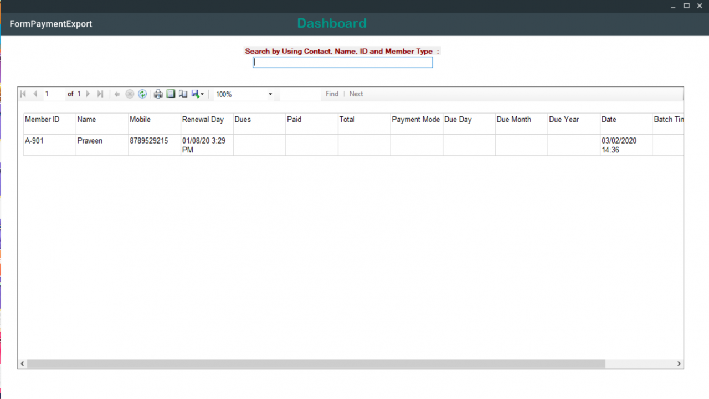Open the export save dropdown
The image size is (709, 399).
(x=198, y=94)
